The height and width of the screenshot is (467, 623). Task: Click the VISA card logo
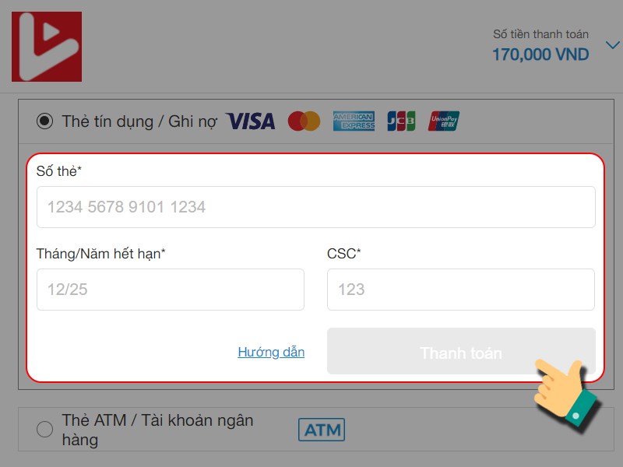pos(250,121)
